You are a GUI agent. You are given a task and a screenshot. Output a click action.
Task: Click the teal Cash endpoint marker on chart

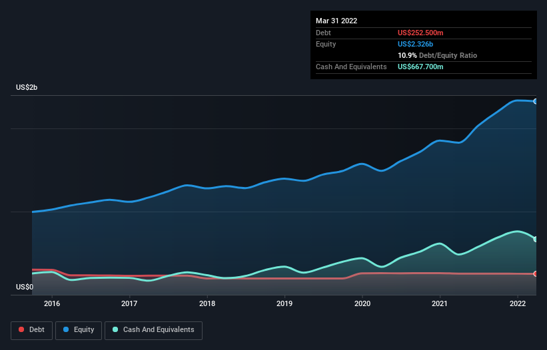click(535, 239)
